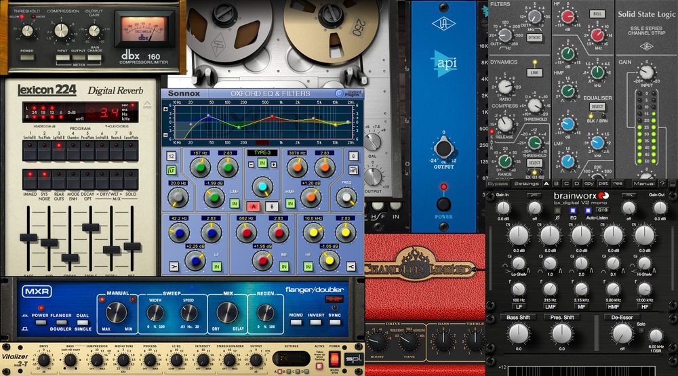Select Lexicon 224 program 3 Lg Hall B
The height and width of the screenshot is (376, 678).
point(59,151)
